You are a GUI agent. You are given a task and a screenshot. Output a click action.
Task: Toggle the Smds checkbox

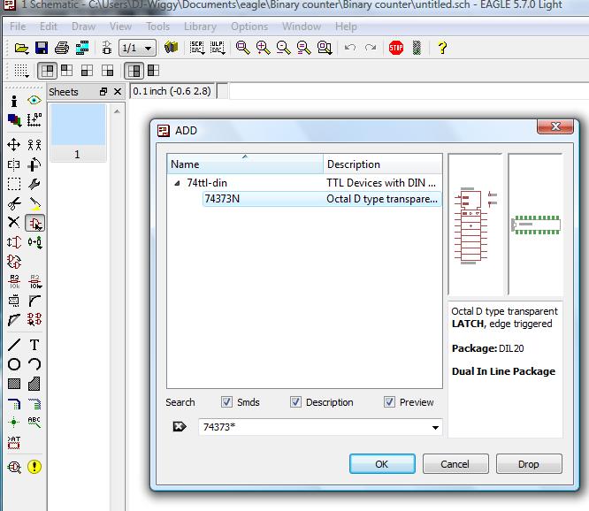(226, 402)
